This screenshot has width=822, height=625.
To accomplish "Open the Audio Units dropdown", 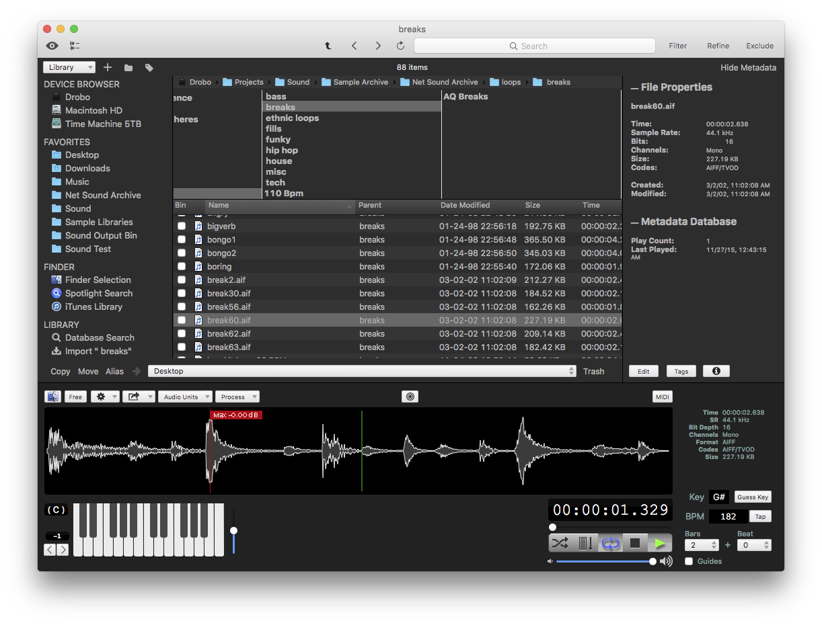I will point(186,397).
